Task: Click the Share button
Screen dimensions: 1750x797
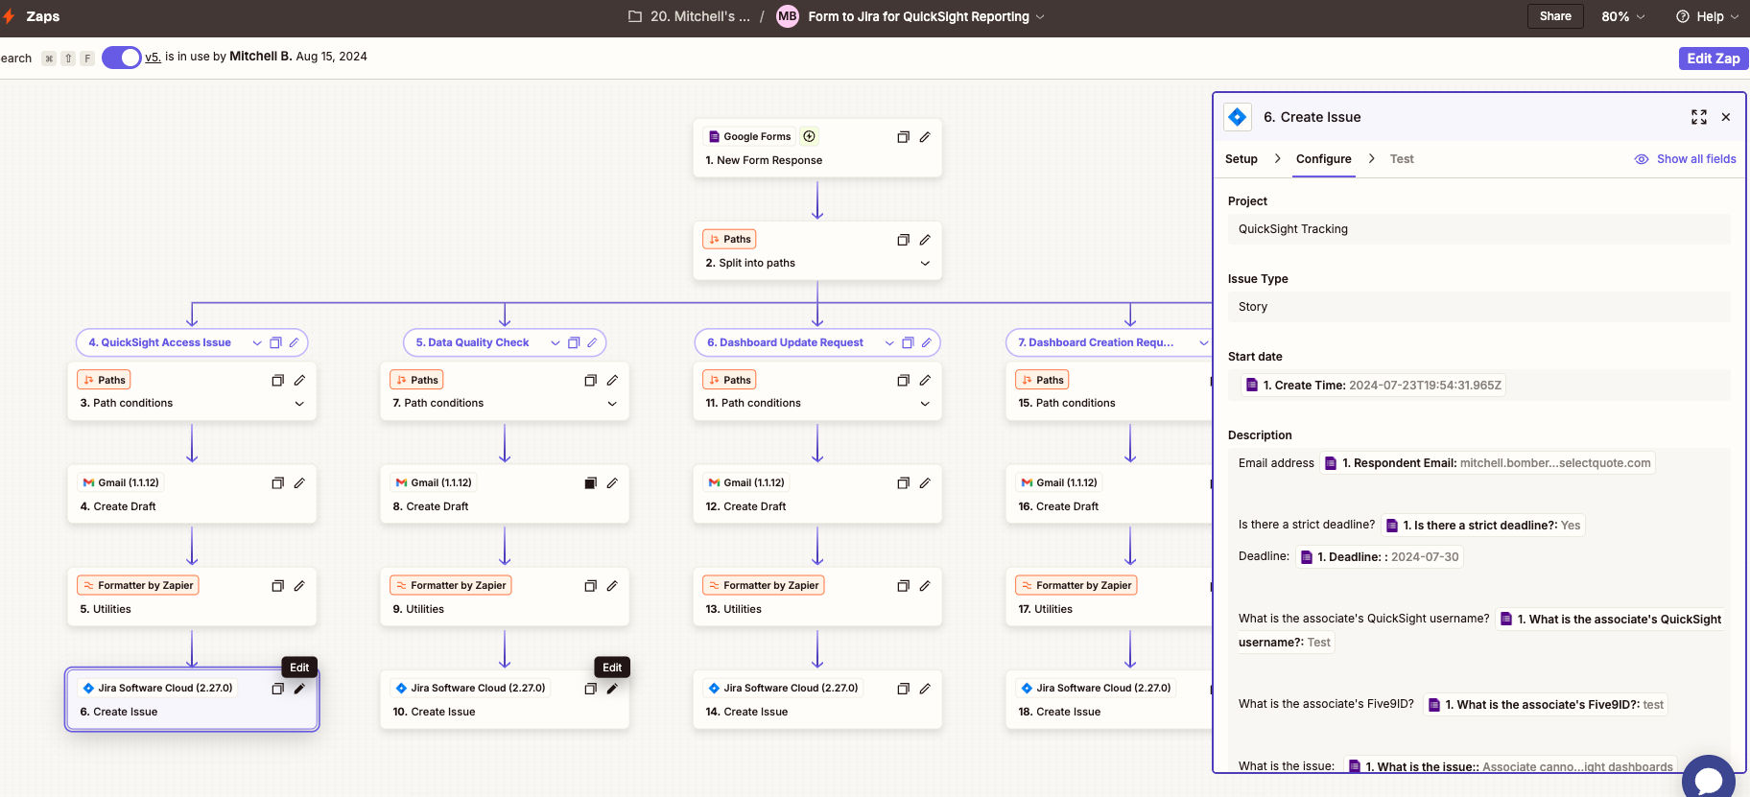Action: (1555, 16)
